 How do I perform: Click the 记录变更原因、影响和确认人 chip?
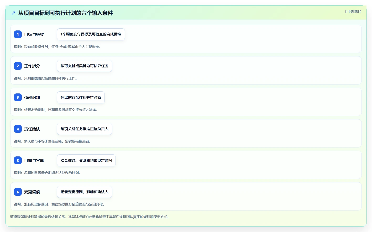coord(85,192)
